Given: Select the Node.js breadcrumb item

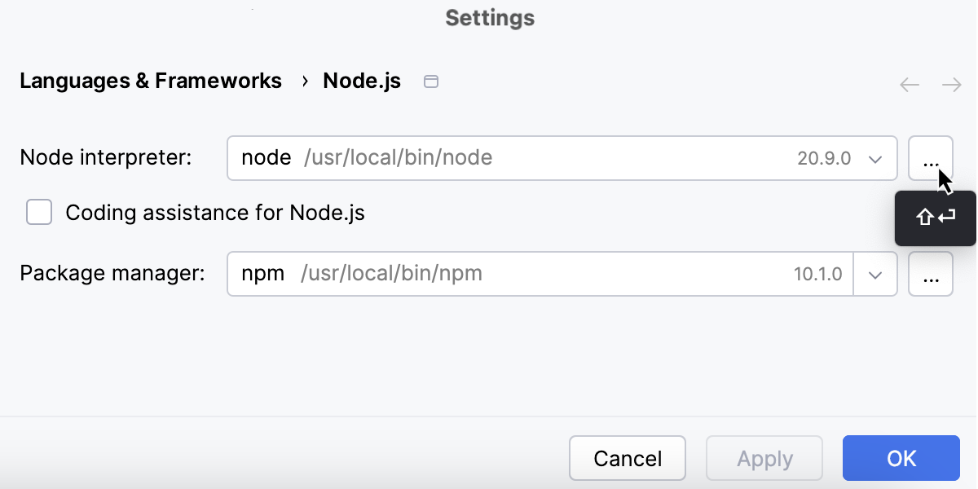Looking at the screenshot, I should [x=361, y=81].
